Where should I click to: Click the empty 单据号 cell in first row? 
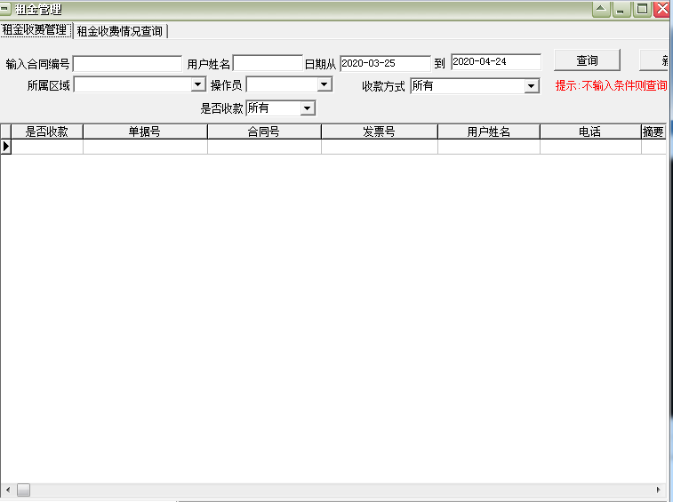(x=145, y=147)
